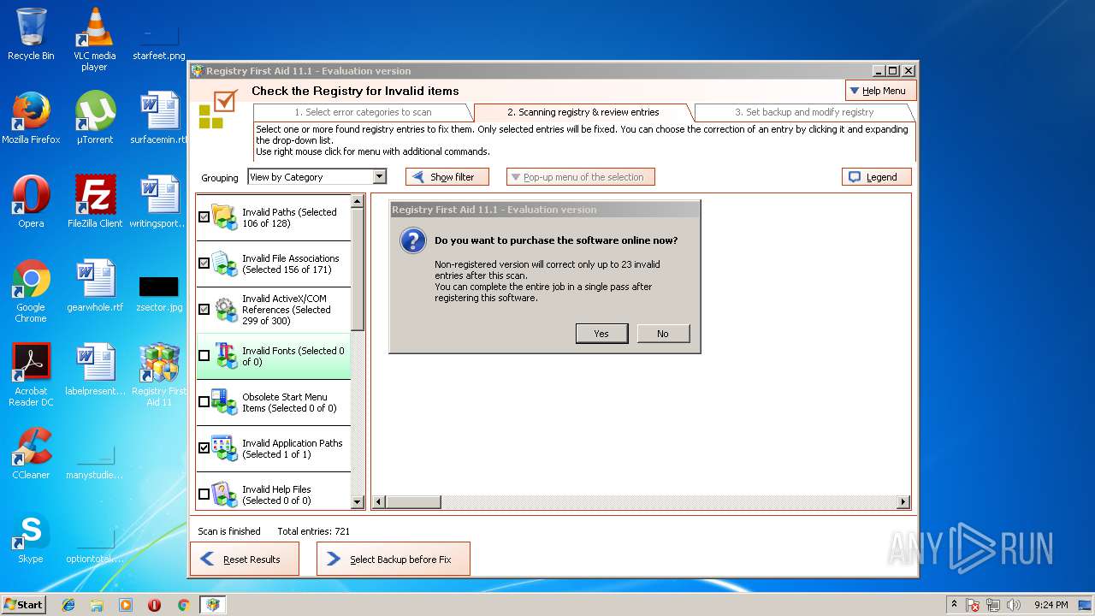Click Yes to purchase online
The image size is (1095, 616).
(x=601, y=334)
